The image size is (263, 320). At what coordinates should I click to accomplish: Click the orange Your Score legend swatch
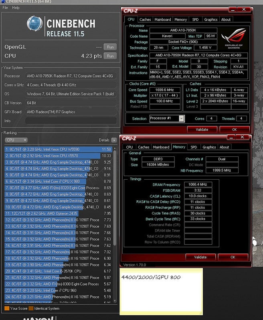point(7,308)
